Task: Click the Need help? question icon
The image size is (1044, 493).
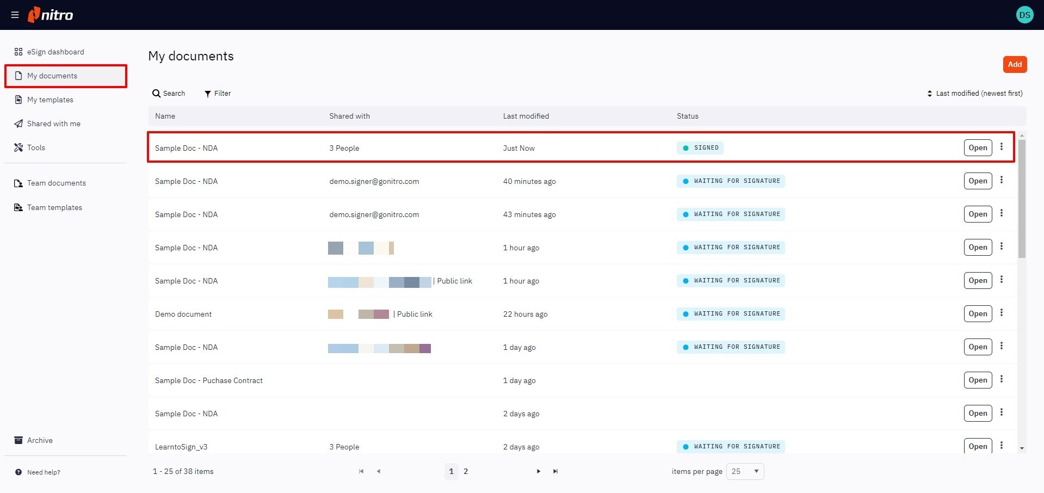Action: click(18, 472)
